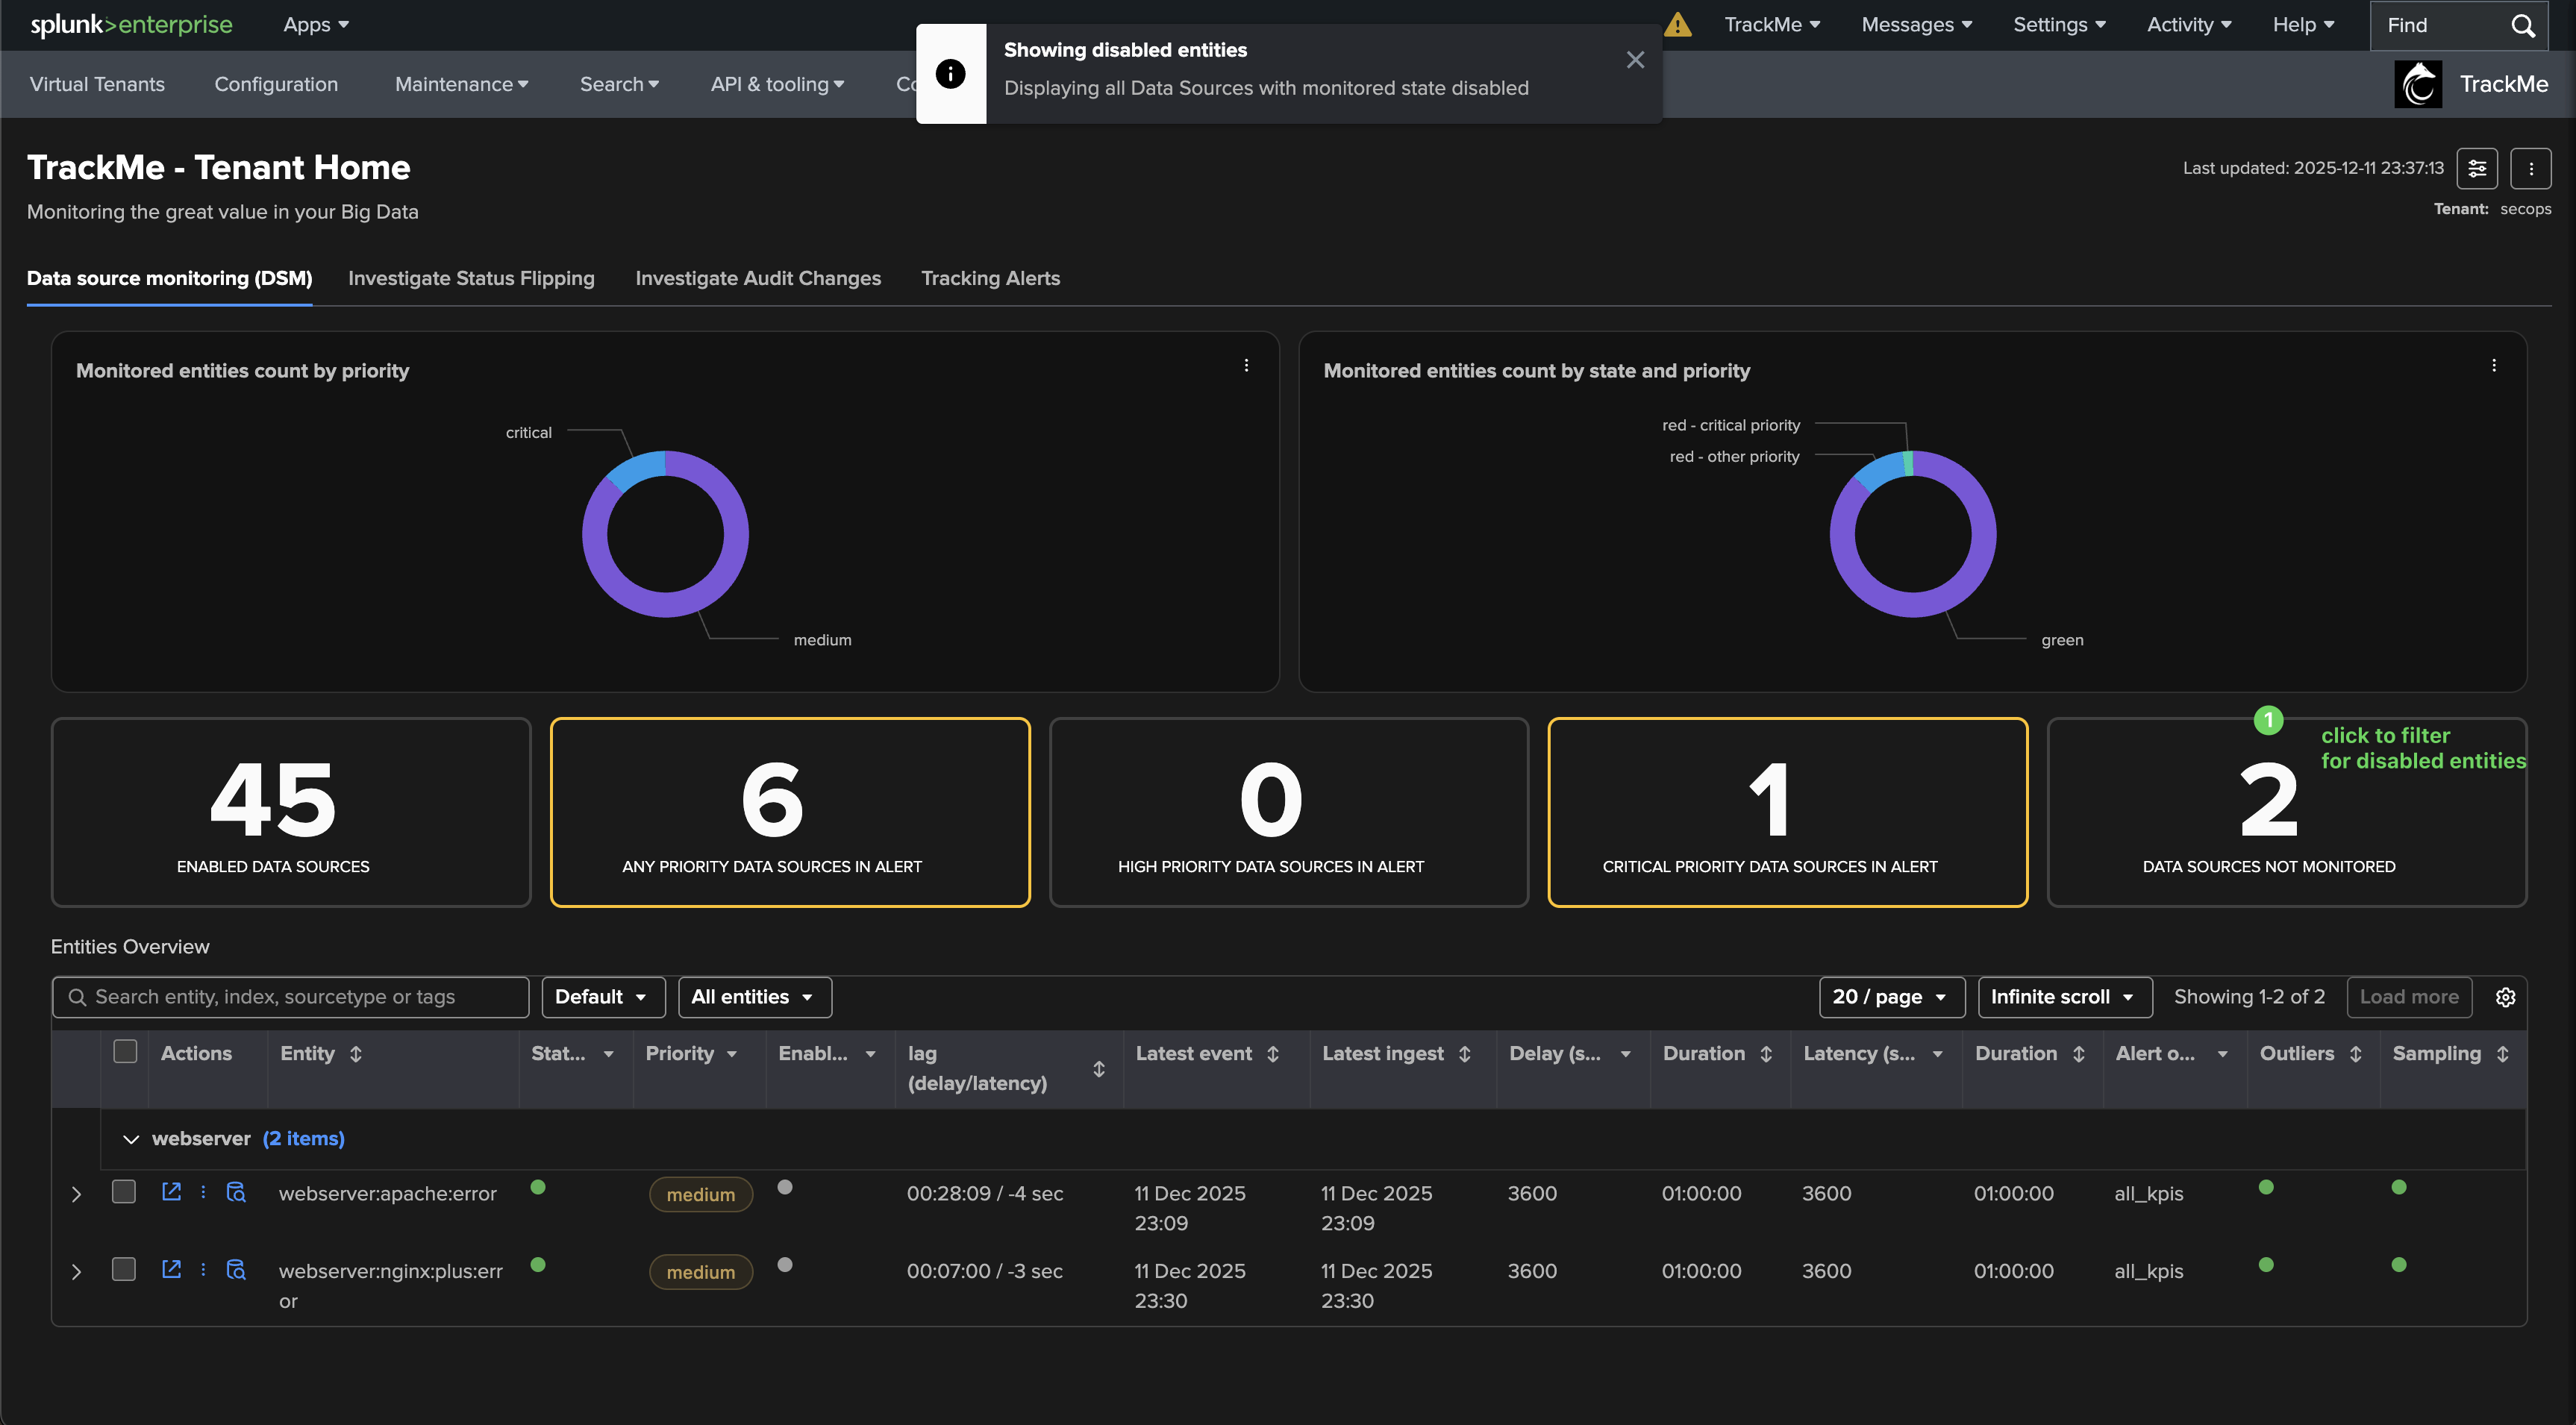Viewport: 2576px width, 1425px height.
Task: Click the filter sliders icon near Last updated
Action: point(2477,168)
